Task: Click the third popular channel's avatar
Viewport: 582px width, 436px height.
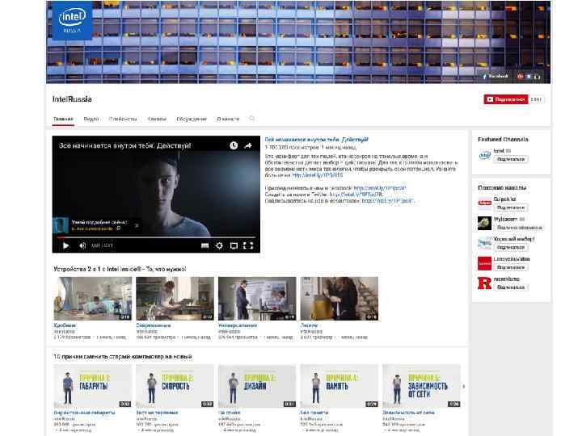Action: (x=485, y=243)
